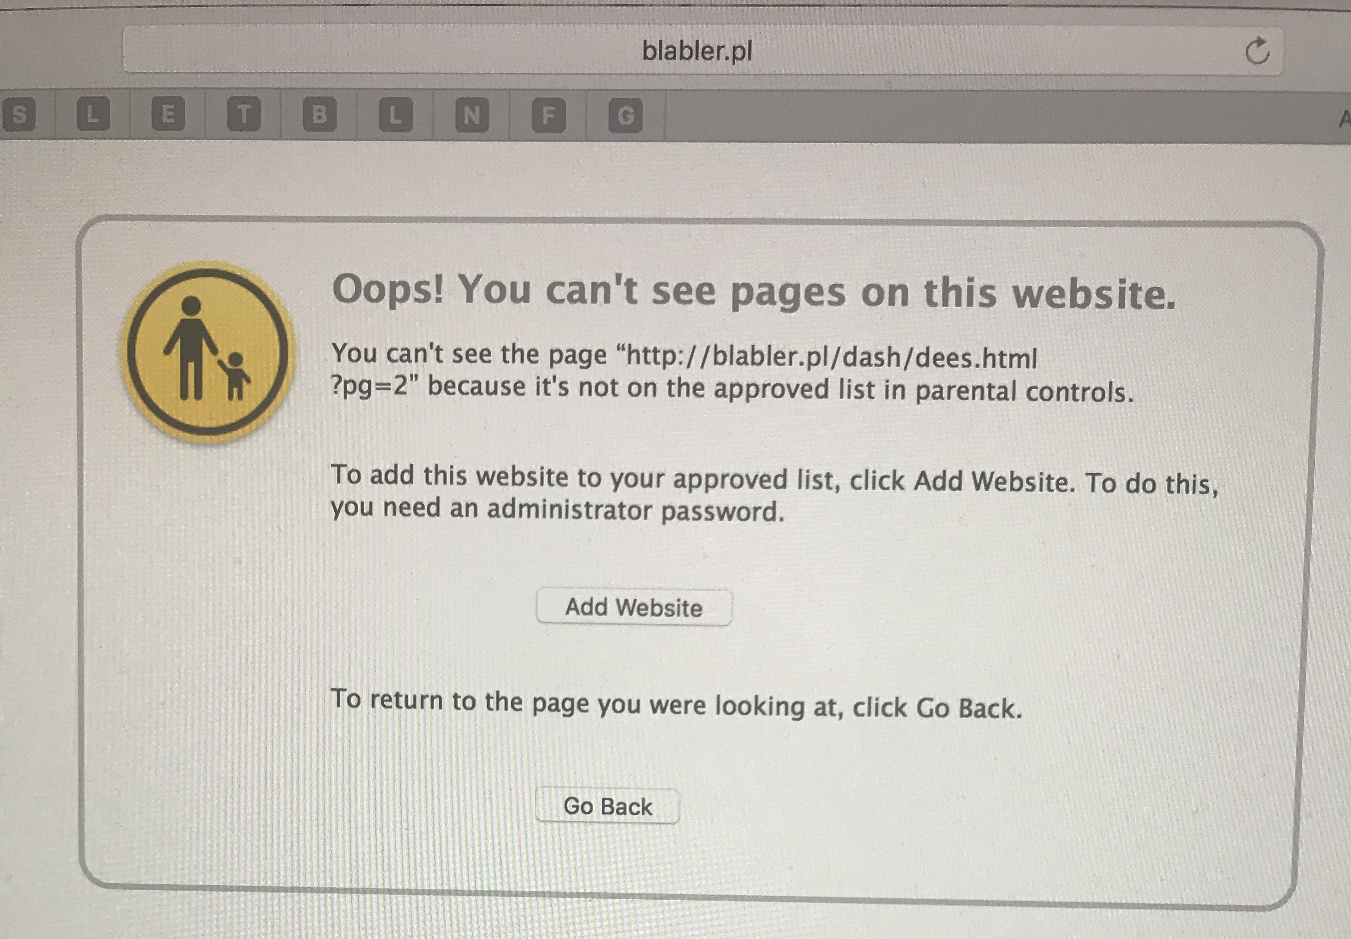Open the pinned tab labeled S

coord(19,114)
